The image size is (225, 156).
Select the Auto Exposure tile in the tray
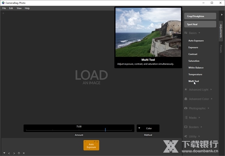tap(91, 145)
